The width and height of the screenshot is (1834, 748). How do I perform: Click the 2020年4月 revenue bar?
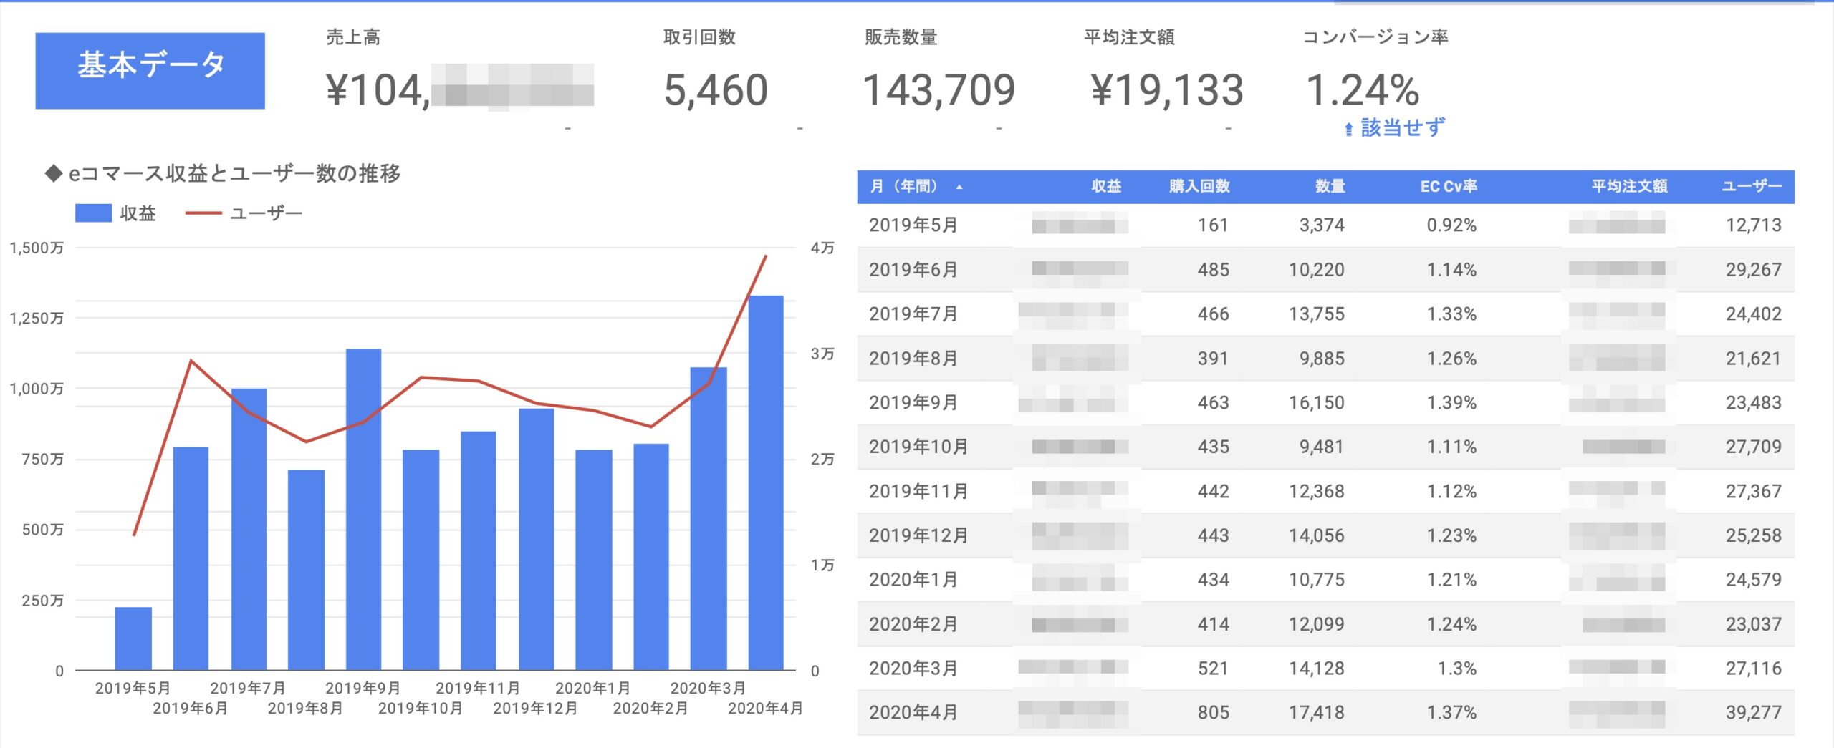coord(766,482)
